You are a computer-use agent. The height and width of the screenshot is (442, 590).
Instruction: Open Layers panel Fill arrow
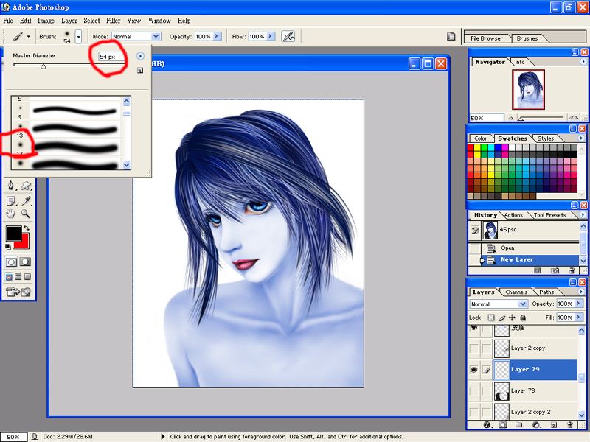tap(579, 318)
